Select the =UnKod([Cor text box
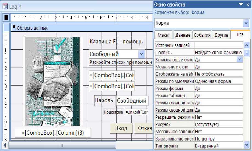 pyautogui.click(x=136, y=112)
